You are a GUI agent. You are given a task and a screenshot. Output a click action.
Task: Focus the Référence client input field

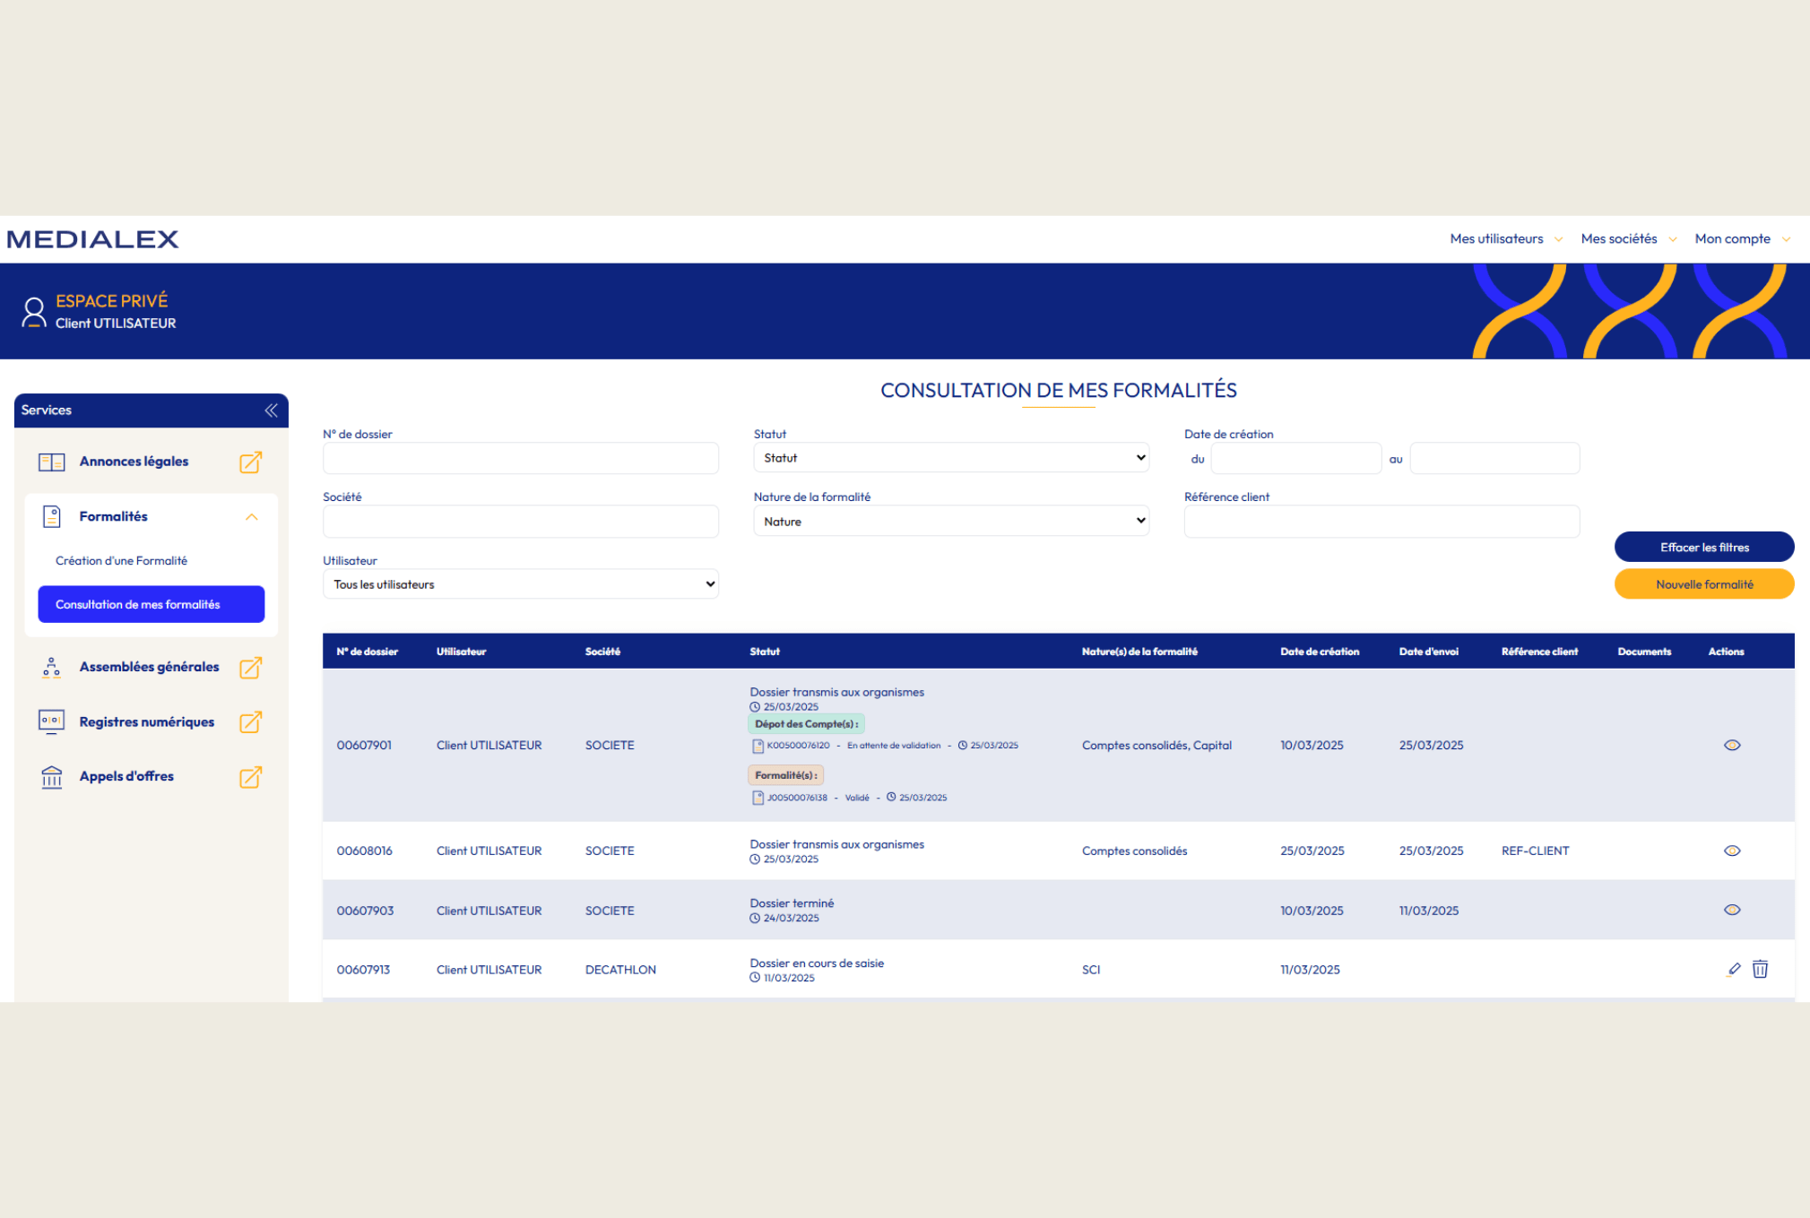[x=1381, y=522]
